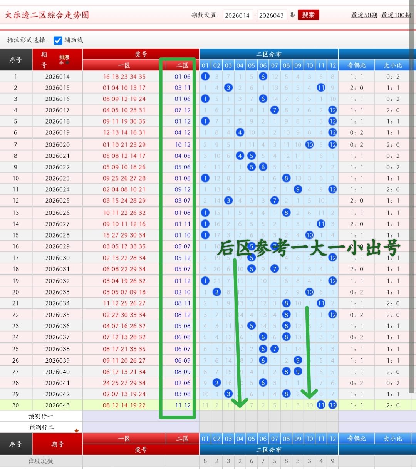Open the 最近100期 link

tap(396, 15)
